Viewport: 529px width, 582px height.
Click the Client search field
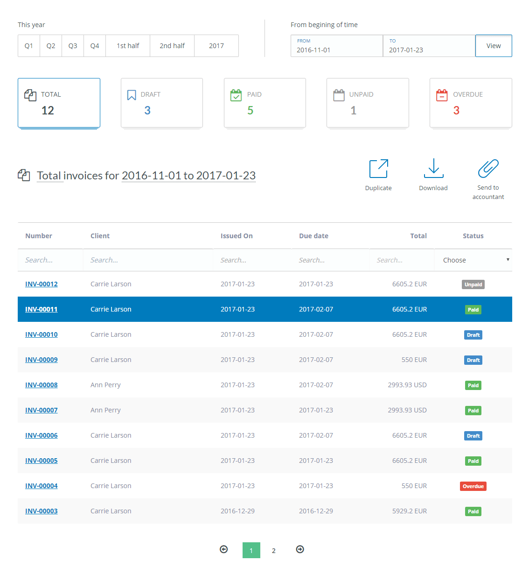(148, 260)
